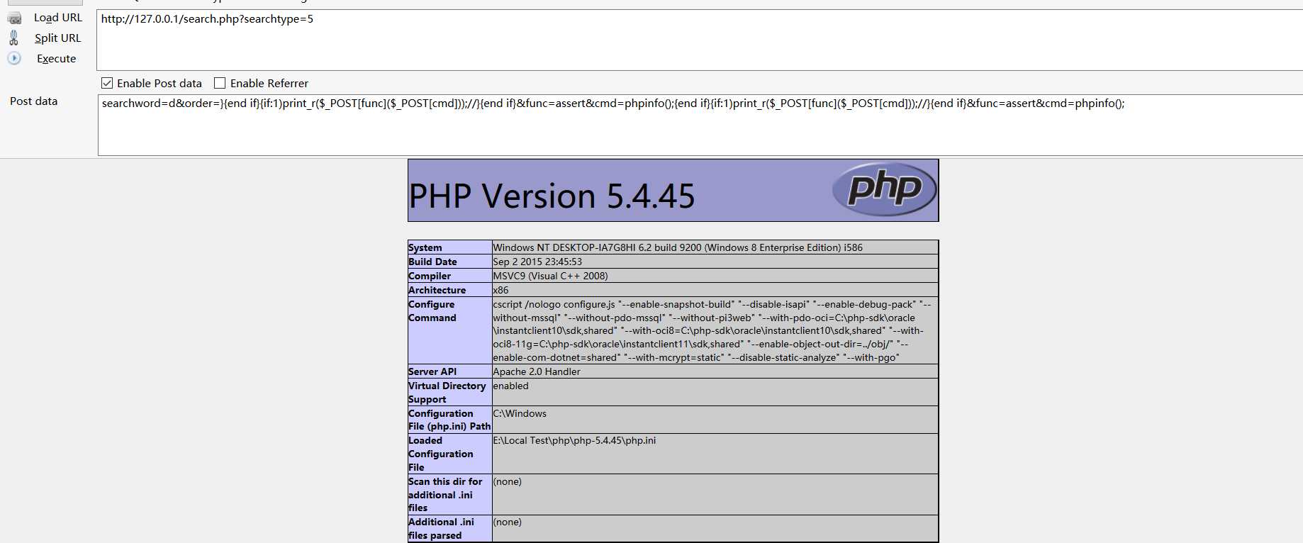Select the MSVC9 (Visual C++ 2008) value
The width and height of the screenshot is (1303, 543).
tap(551, 276)
